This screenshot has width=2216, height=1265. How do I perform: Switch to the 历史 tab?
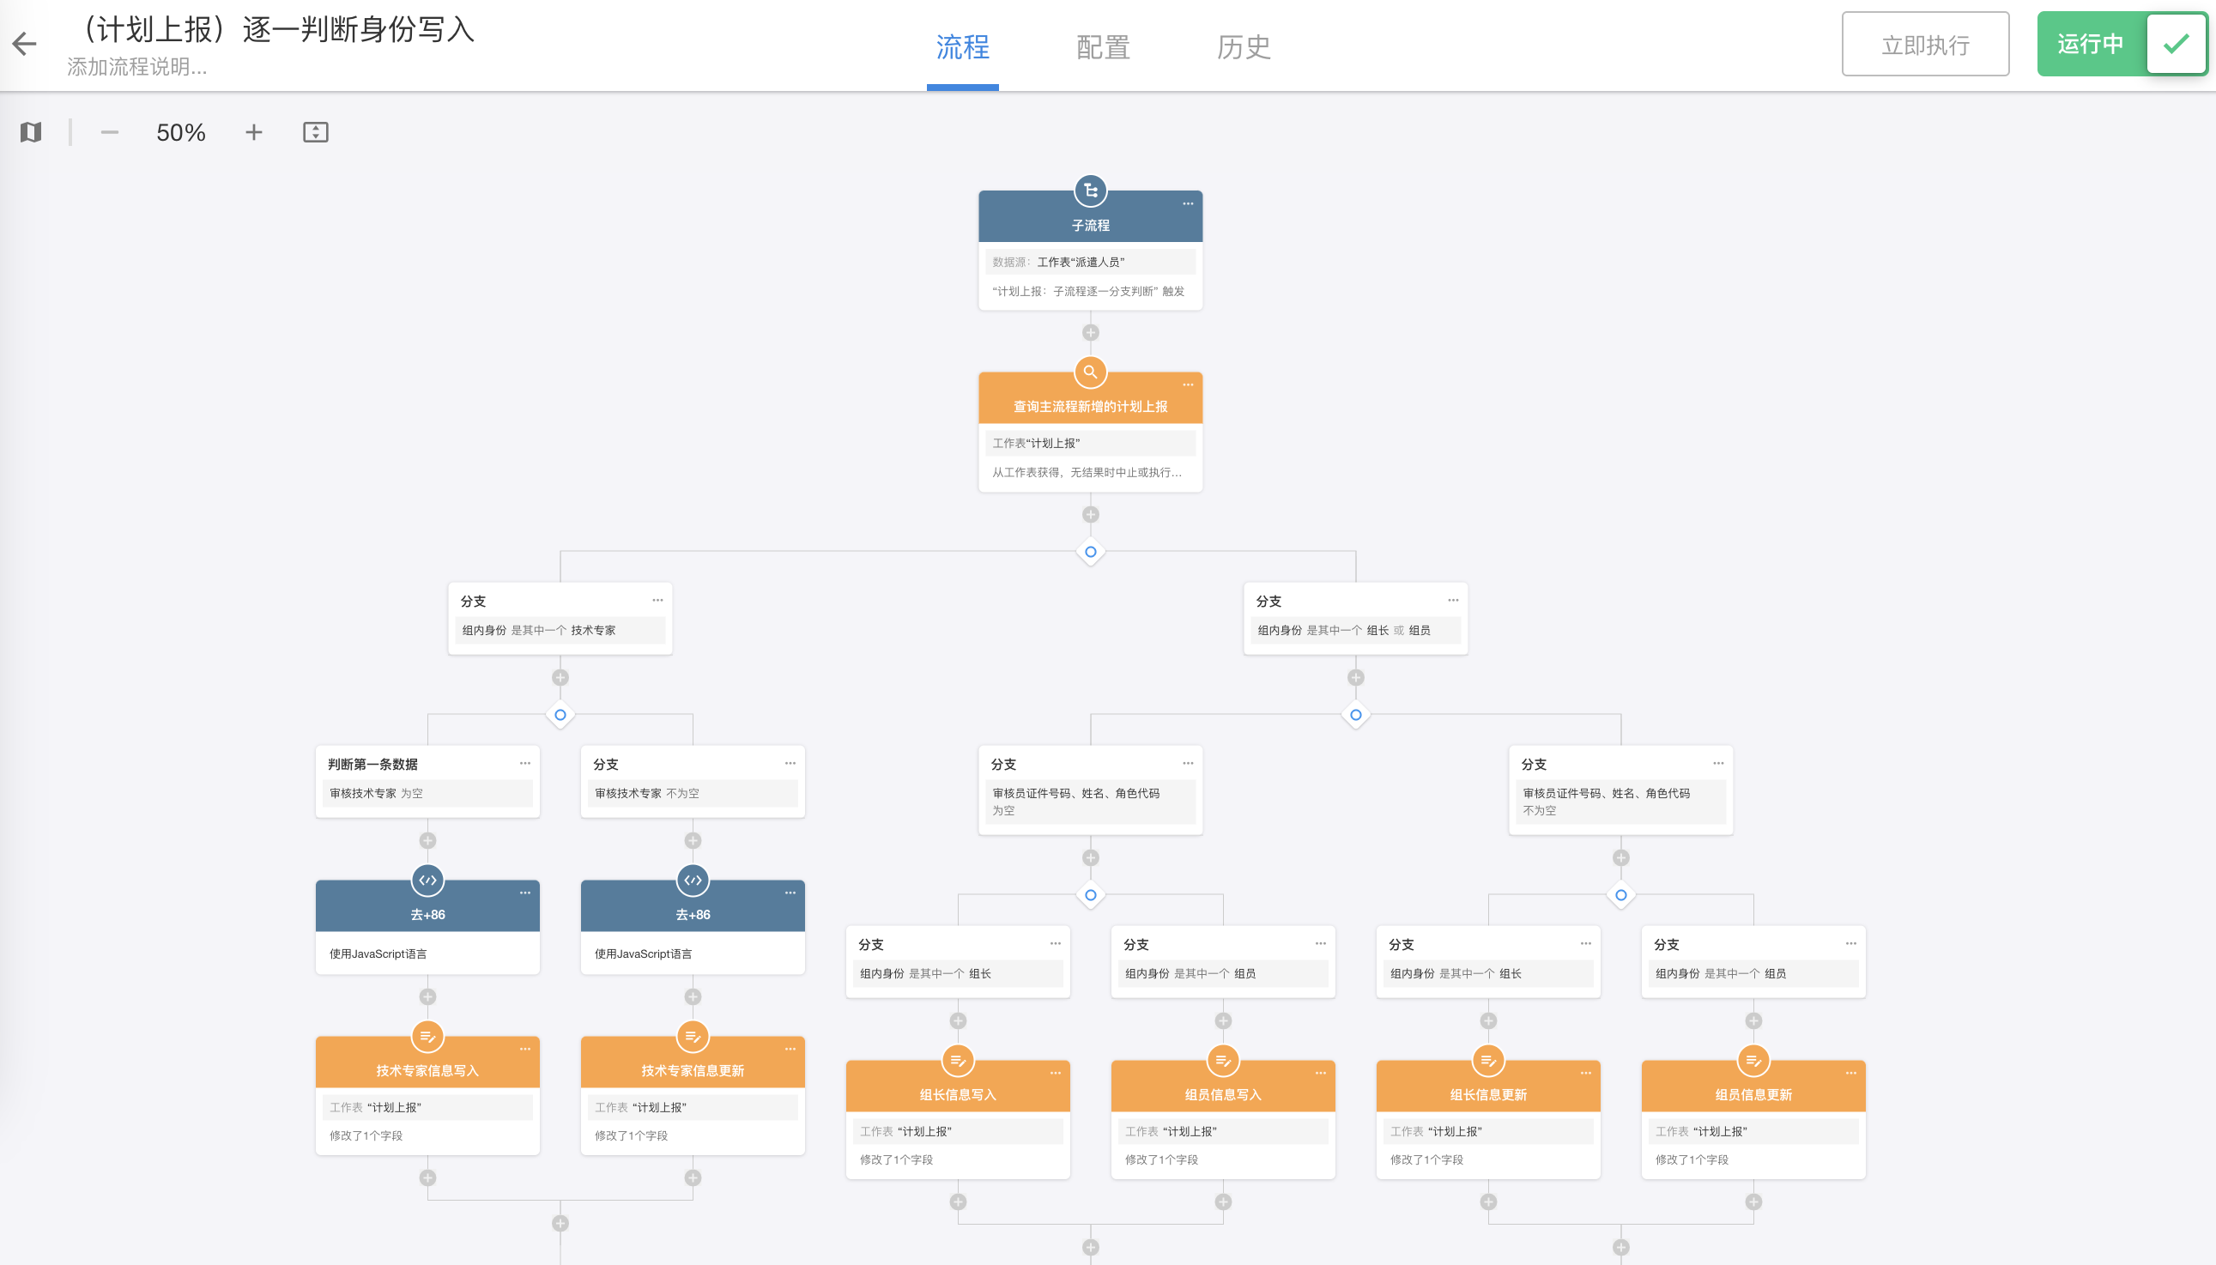point(1243,47)
